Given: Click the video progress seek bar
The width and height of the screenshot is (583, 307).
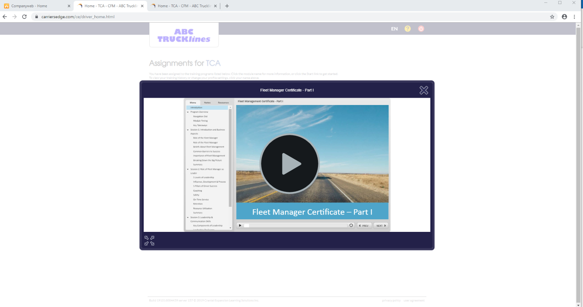Looking at the screenshot, I should 297,225.
